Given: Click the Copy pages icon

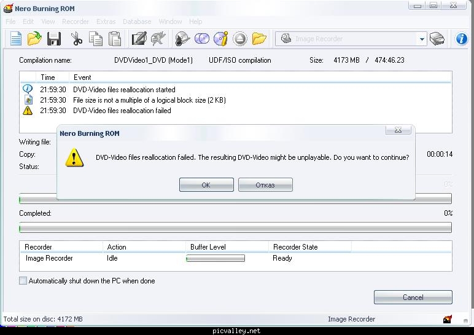Looking at the screenshot, I should tap(96, 39).
